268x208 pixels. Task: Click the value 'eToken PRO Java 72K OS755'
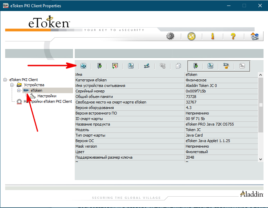pos(210,124)
